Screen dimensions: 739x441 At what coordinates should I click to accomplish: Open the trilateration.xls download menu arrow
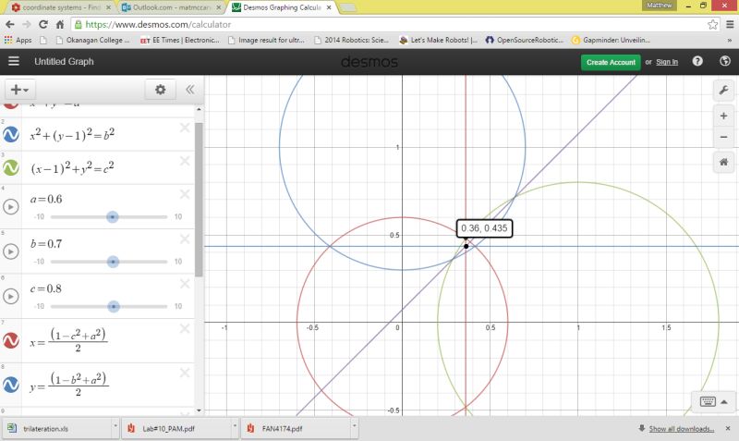pyautogui.click(x=115, y=425)
